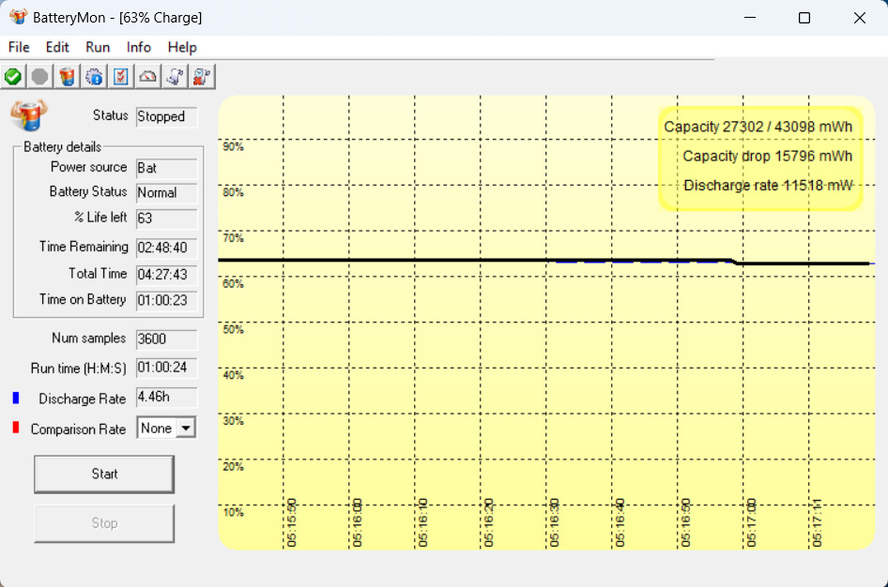Click the gray stop octagon toolbar icon
Screen dimensions: 888x587
tap(40, 77)
